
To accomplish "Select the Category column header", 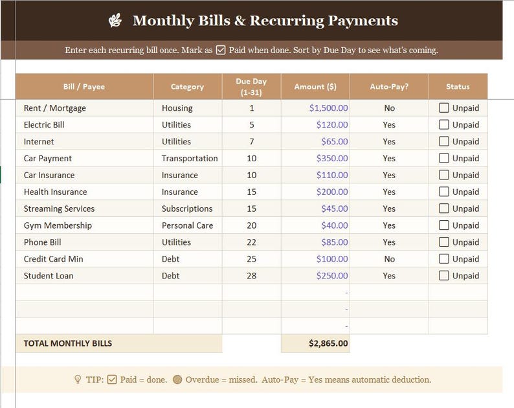I will click(x=188, y=87).
